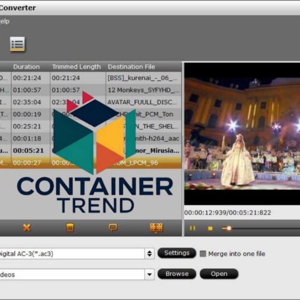The height and width of the screenshot is (300, 300).
Task: Click the trash can clear-list icon
Action: 70,227
